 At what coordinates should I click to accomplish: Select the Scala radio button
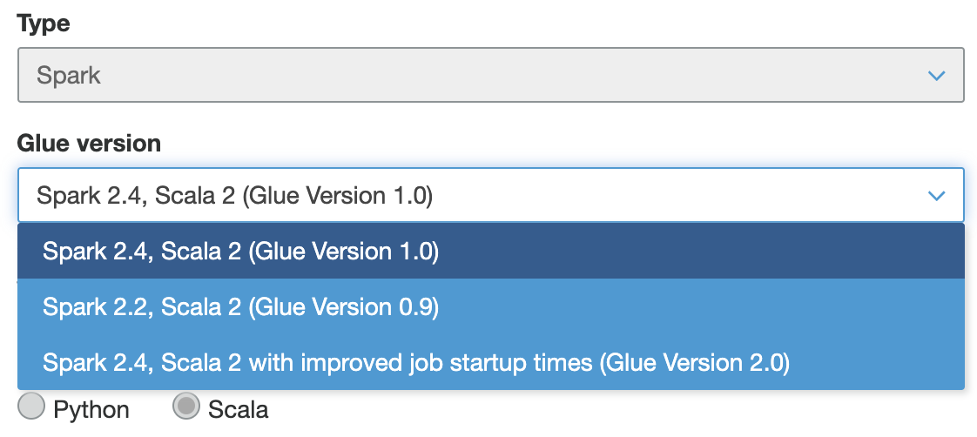(x=185, y=407)
